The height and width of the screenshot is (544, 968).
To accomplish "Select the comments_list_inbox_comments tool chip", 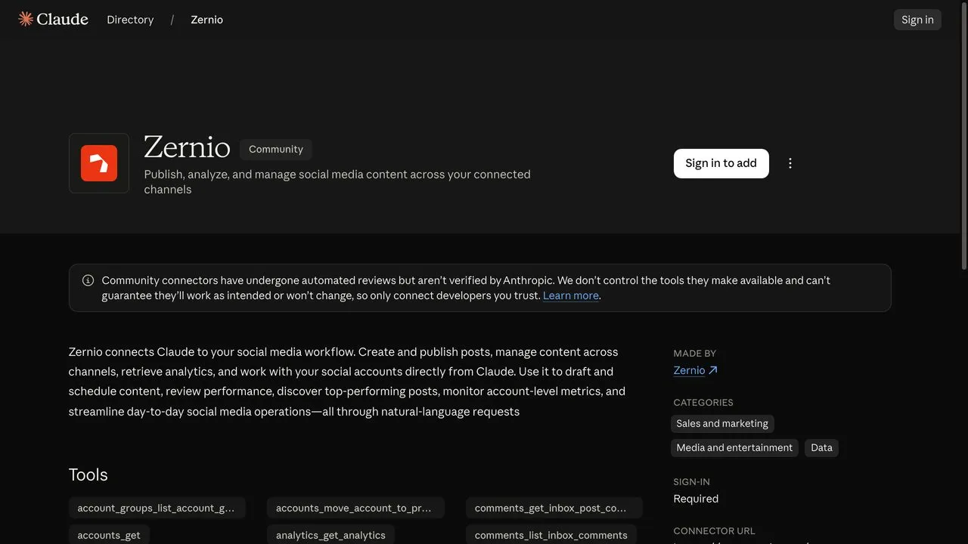I will 551,535.
